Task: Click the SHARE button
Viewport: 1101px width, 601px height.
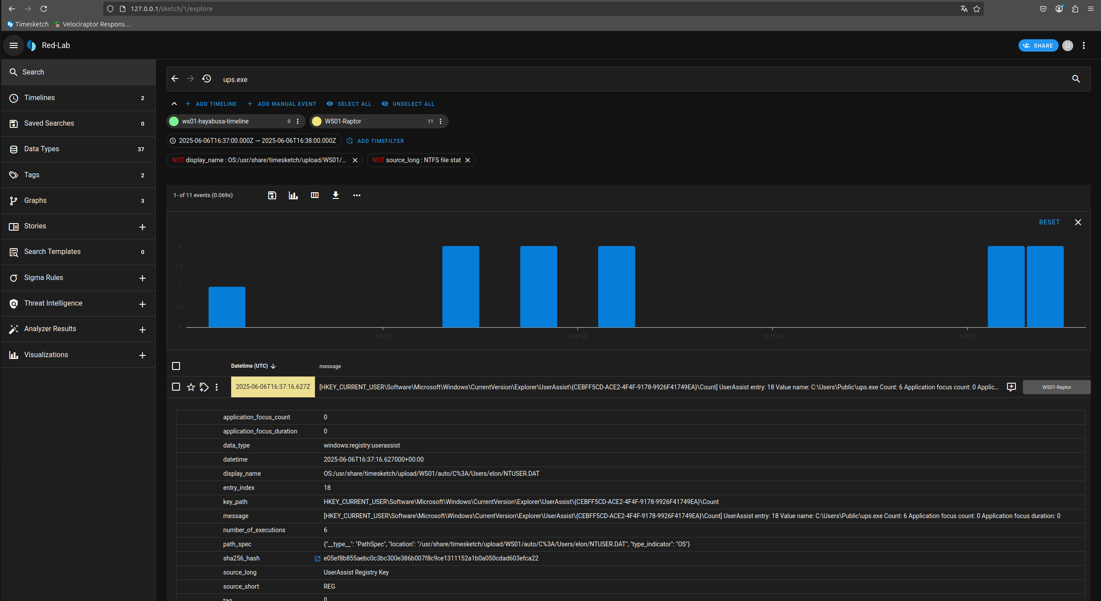Action: [1038, 45]
